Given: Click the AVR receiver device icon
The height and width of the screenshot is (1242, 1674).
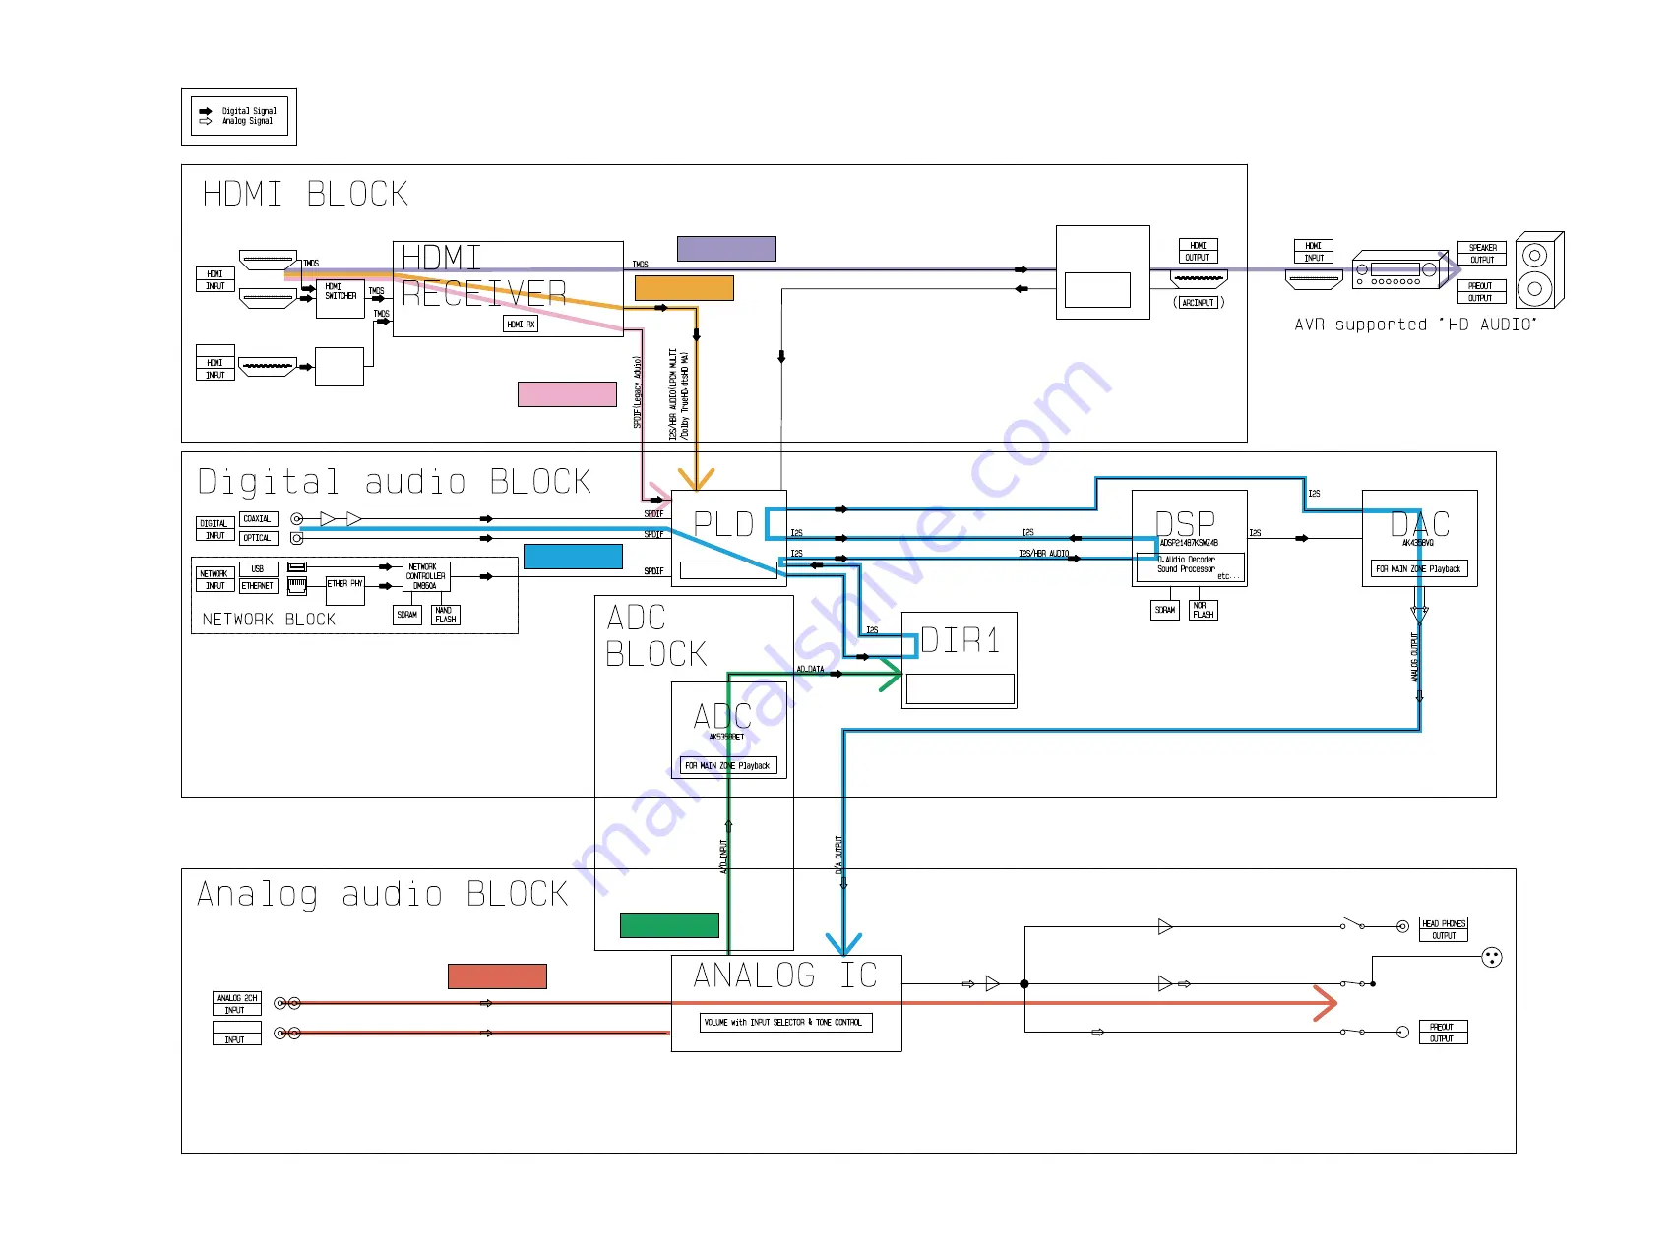Looking at the screenshot, I should 1400,268.
